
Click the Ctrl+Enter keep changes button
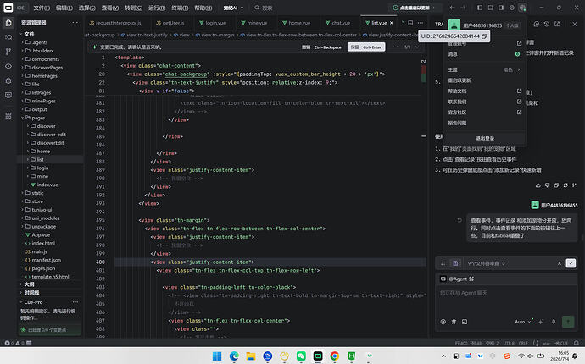[x=366, y=47]
